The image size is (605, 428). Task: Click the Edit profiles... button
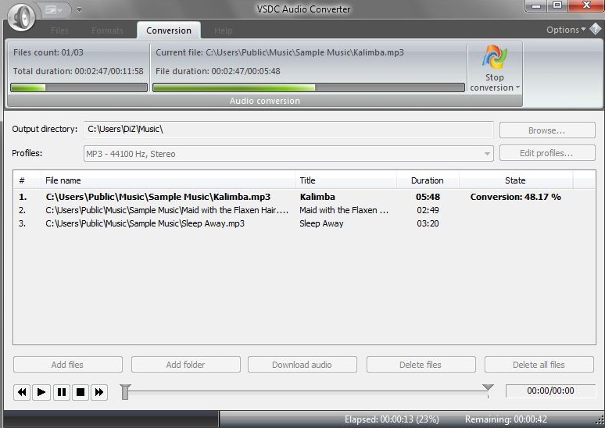547,153
